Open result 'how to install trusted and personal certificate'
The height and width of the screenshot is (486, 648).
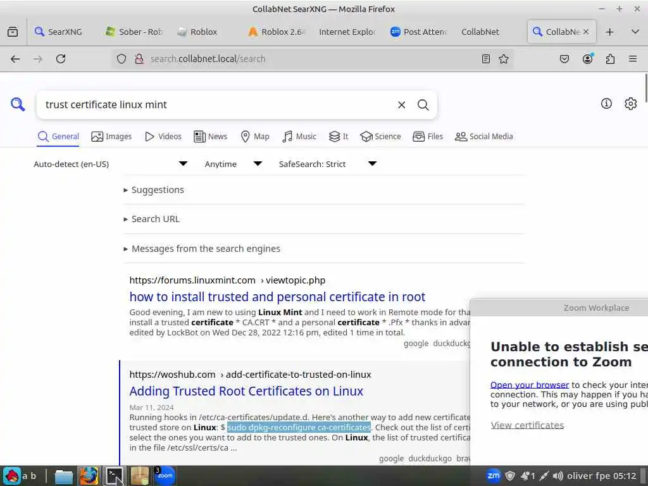[277, 297]
